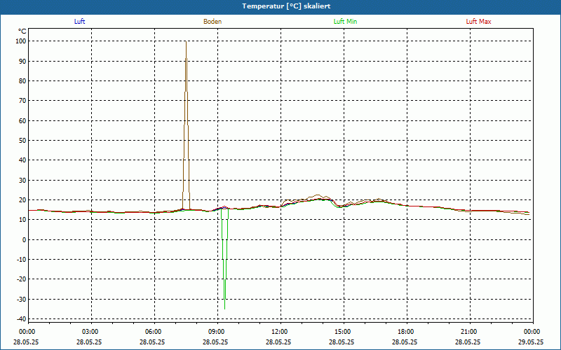
Task: Click the chart title 'Temperatur [°C] skaliert'
Action: (286, 6)
